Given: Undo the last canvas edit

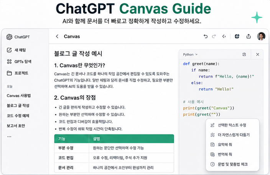Looking at the screenshot, I should (206, 36).
